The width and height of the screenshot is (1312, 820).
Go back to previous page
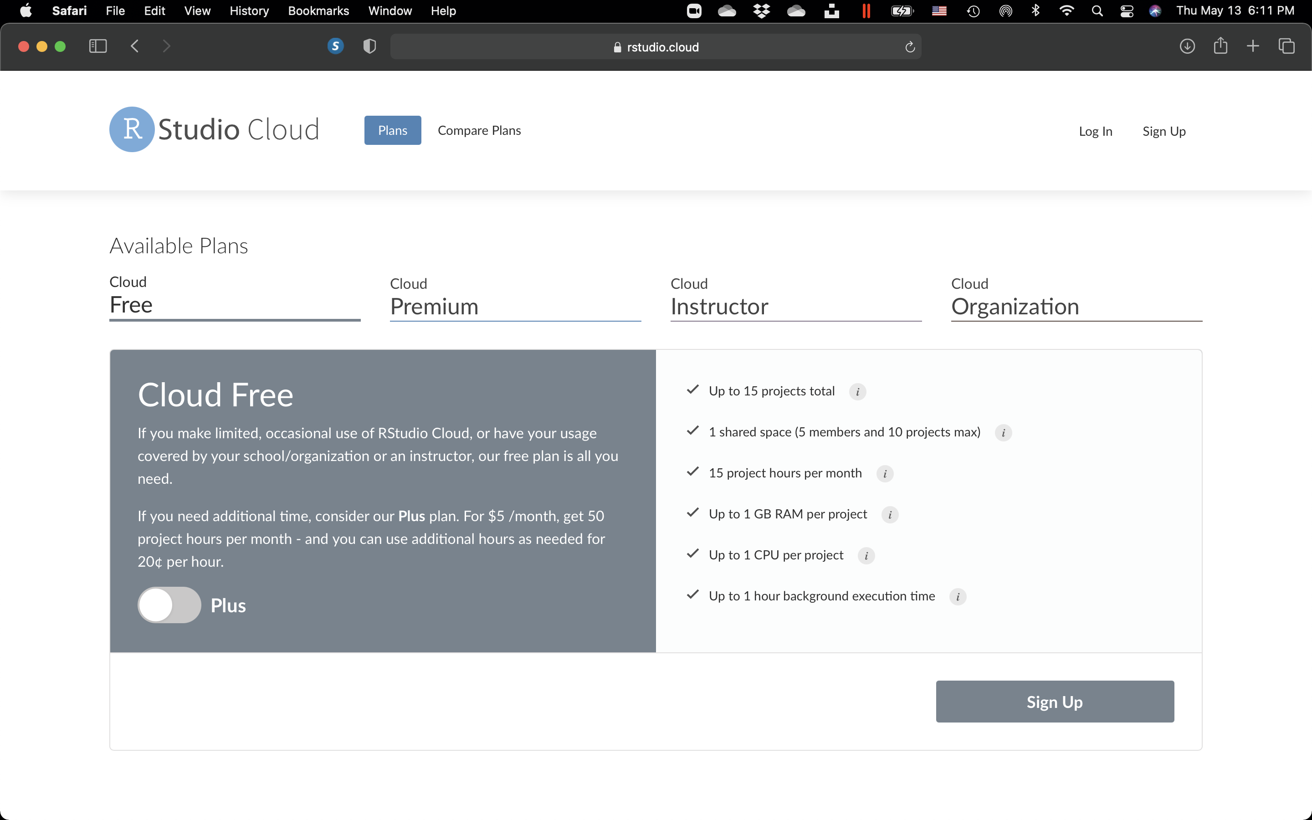tap(135, 46)
